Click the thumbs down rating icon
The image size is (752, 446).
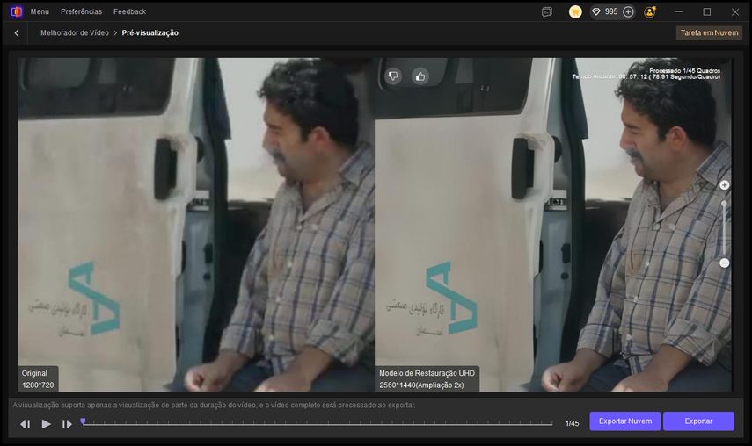click(x=393, y=76)
